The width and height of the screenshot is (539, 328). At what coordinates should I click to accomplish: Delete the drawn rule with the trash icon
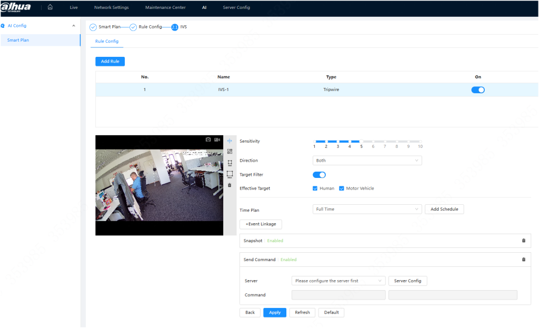pos(229,185)
